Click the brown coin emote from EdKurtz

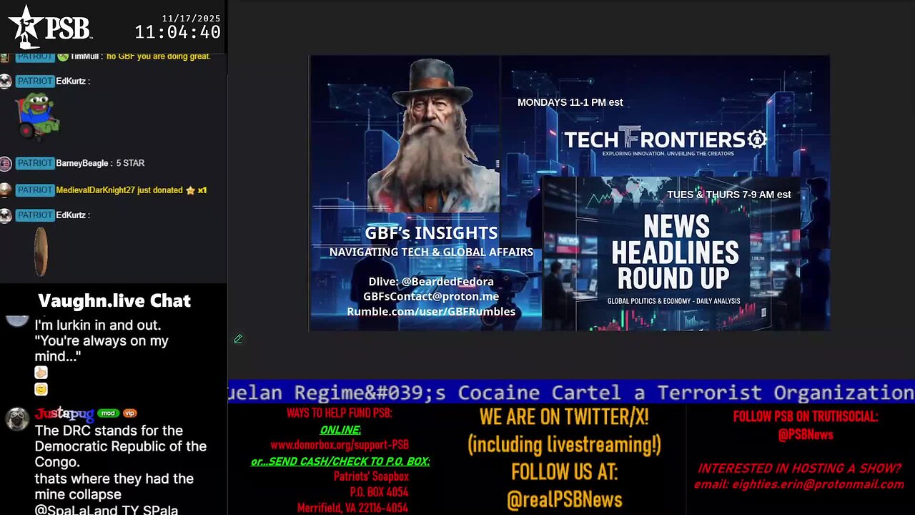click(x=41, y=252)
